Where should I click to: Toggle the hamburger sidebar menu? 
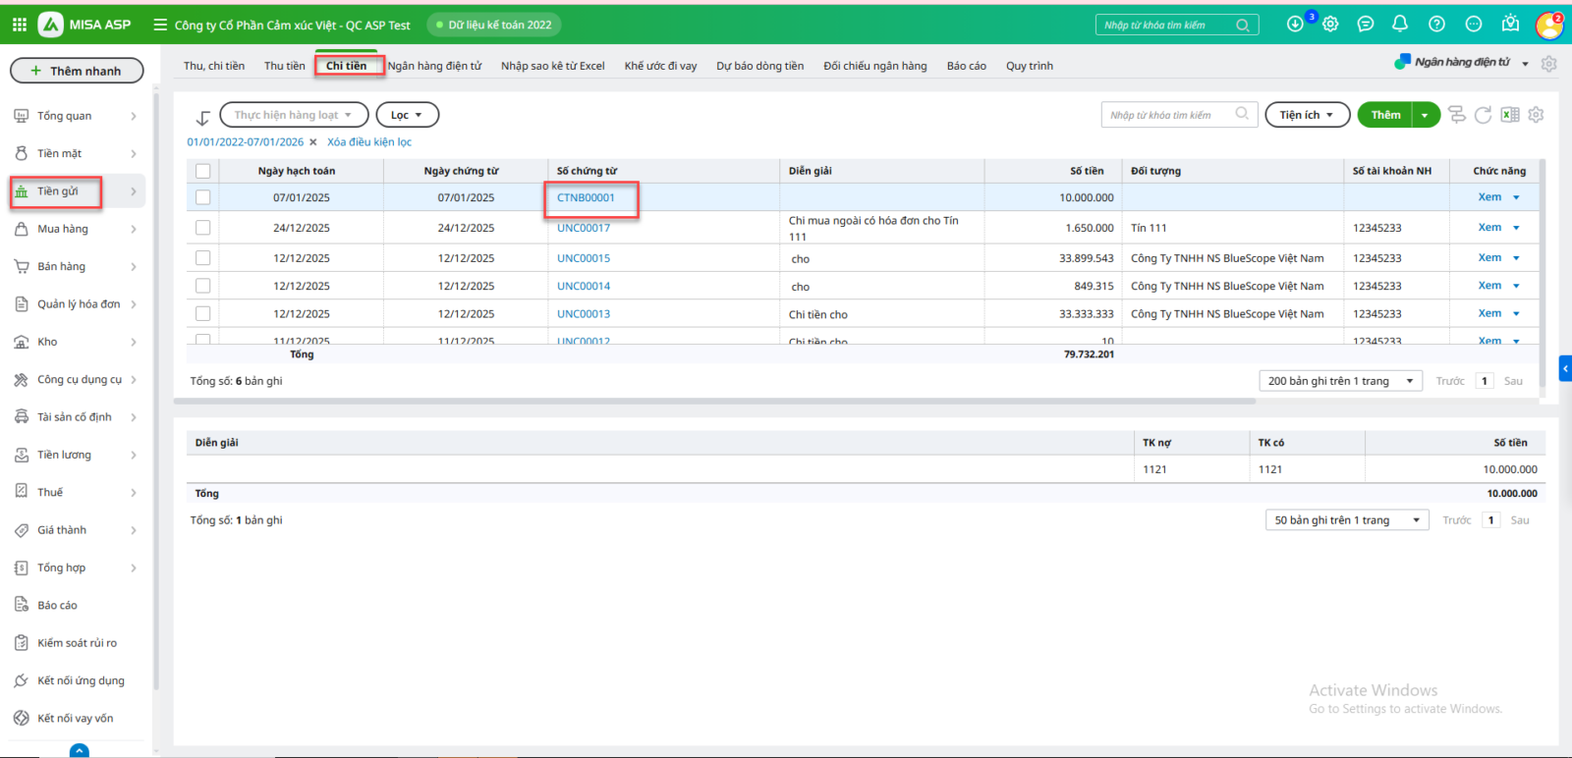(x=160, y=25)
